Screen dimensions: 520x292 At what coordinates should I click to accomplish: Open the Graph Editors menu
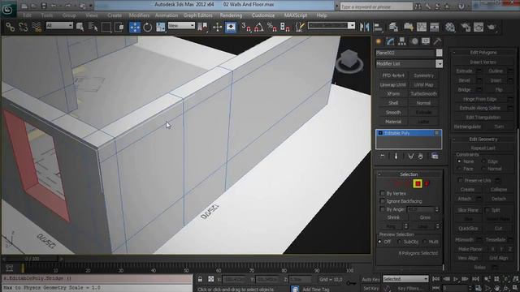[x=198, y=15]
